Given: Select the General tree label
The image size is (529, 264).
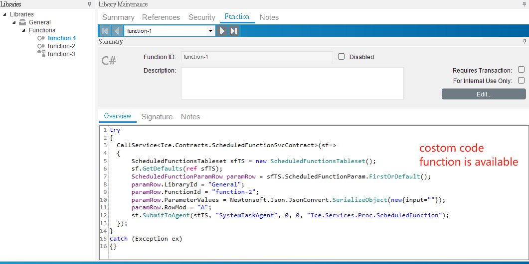Looking at the screenshot, I should point(40,22).
